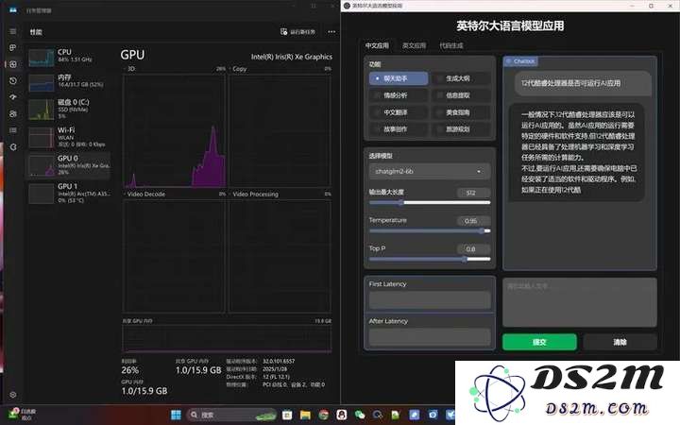Open Processes page in Task Manager sidebar

pyautogui.click(x=13, y=48)
